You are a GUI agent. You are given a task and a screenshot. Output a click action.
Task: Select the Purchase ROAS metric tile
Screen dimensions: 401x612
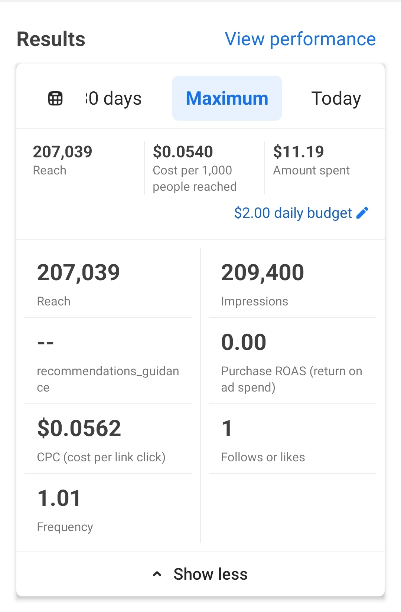click(x=292, y=362)
